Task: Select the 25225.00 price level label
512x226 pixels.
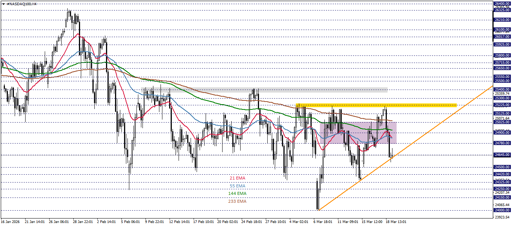Action: [503, 105]
